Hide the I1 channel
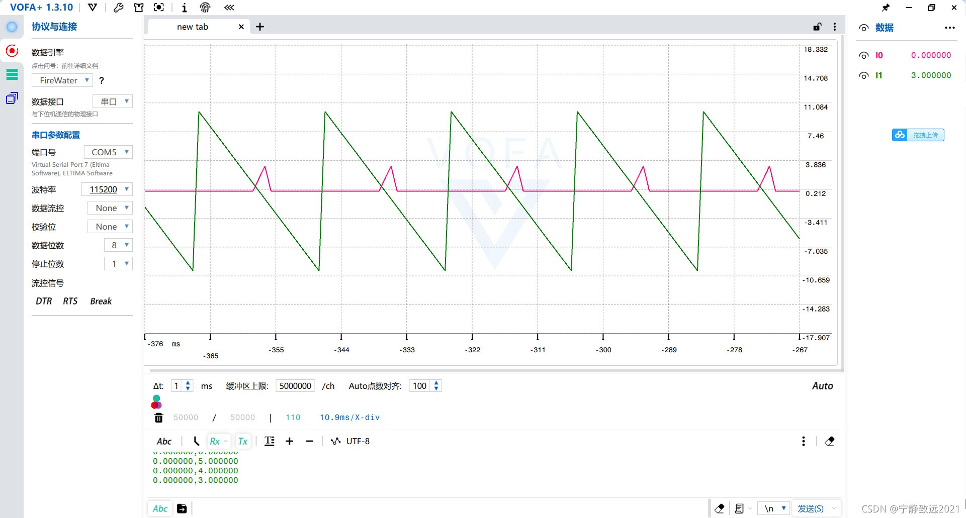 863,75
